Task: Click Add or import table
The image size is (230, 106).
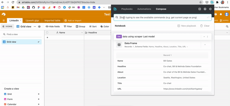Action: tap(73, 21)
